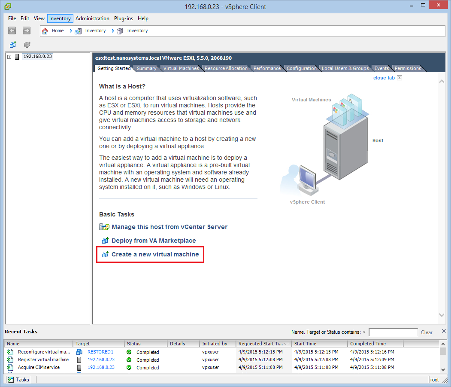Sort tasks by the Name column header
This screenshot has width=451, height=387.
39,344
